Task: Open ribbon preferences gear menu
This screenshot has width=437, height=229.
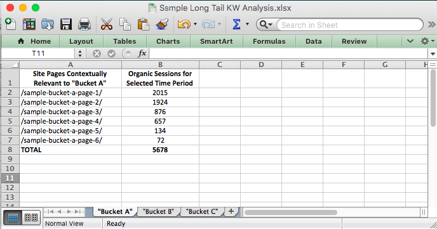Action: pos(427,41)
